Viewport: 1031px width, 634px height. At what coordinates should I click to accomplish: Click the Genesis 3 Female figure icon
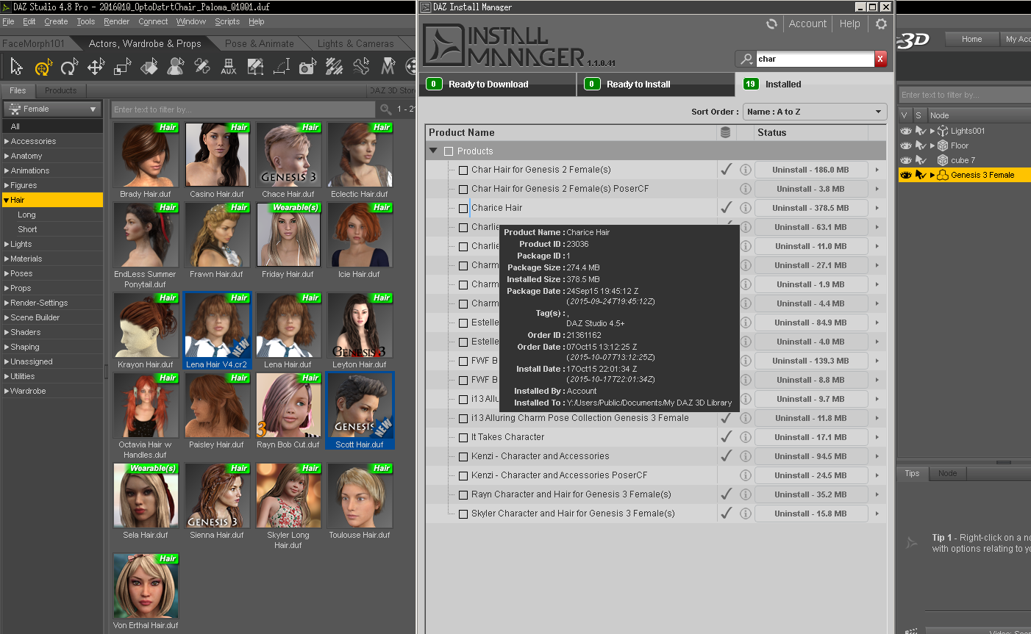point(942,175)
